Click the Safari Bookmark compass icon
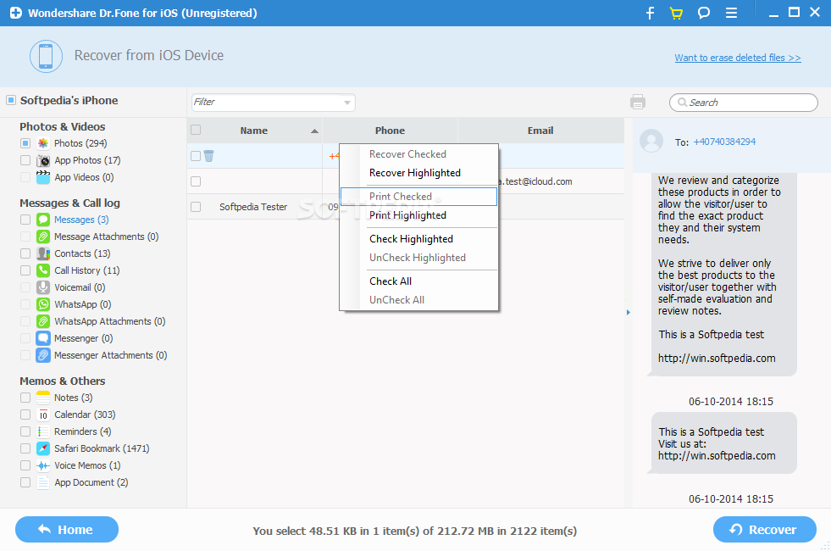 pyautogui.click(x=43, y=448)
